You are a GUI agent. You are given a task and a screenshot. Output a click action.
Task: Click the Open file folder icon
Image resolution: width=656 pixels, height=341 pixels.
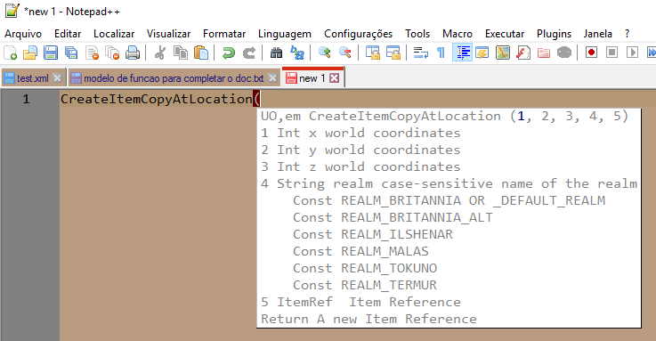point(30,53)
